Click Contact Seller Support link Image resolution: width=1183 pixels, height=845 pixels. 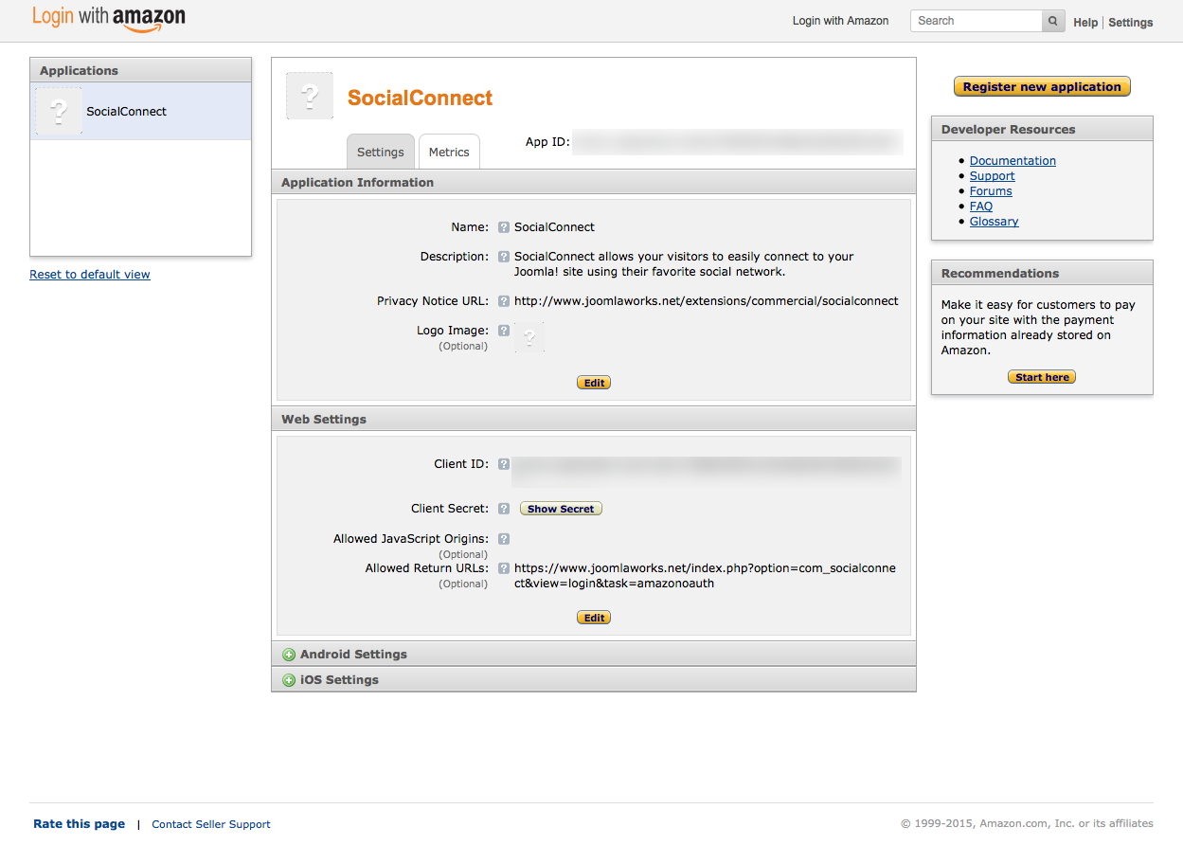tap(211, 824)
